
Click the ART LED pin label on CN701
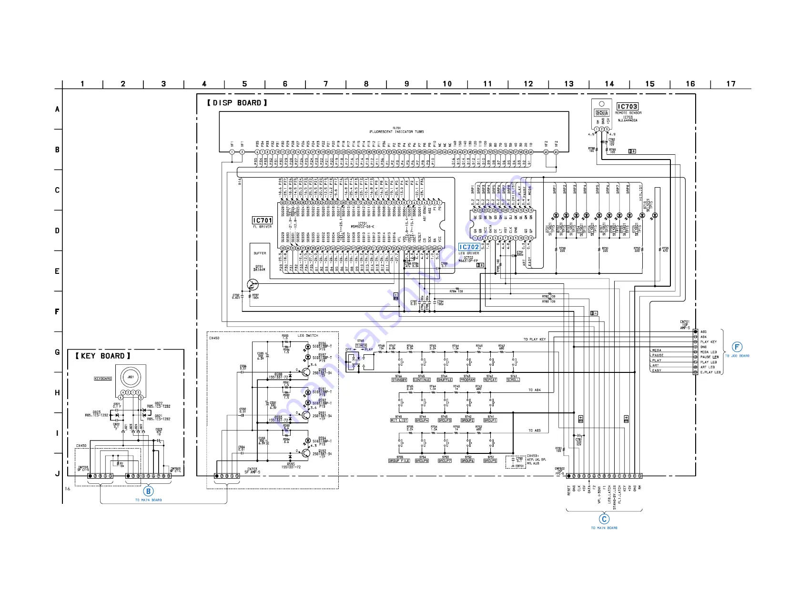point(708,367)
